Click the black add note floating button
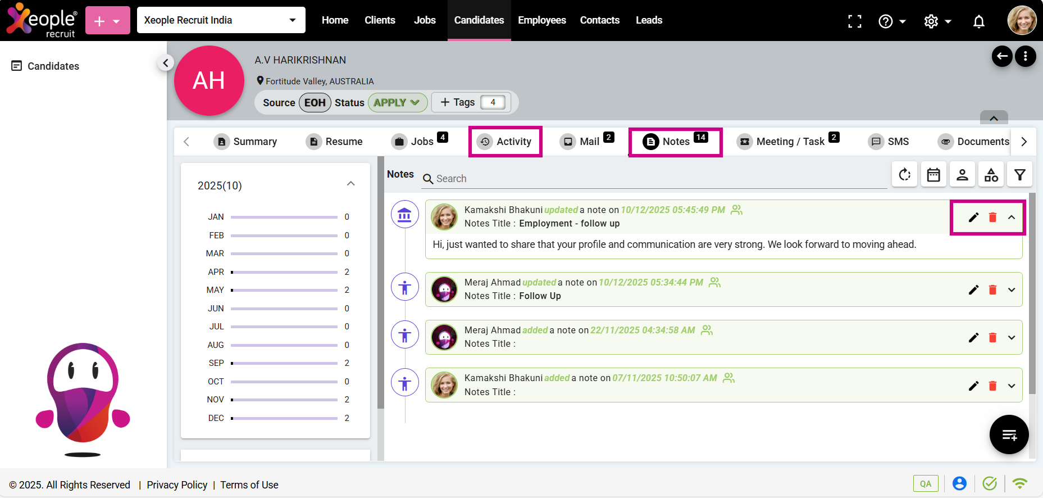1043x498 pixels. click(1009, 434)
